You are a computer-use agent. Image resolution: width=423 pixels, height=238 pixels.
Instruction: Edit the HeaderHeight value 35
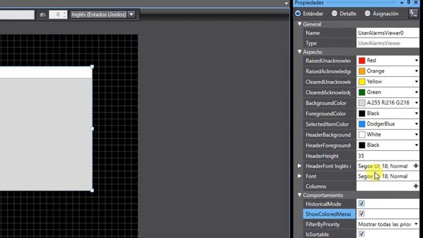pyautogui.click(x=388, y=156)
